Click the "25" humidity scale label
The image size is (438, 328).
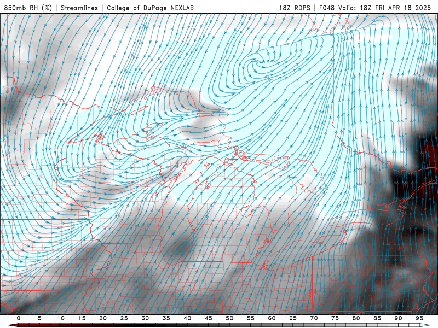click(124, 318)
